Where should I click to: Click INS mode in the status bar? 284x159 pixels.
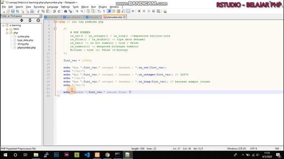point(277,149)
